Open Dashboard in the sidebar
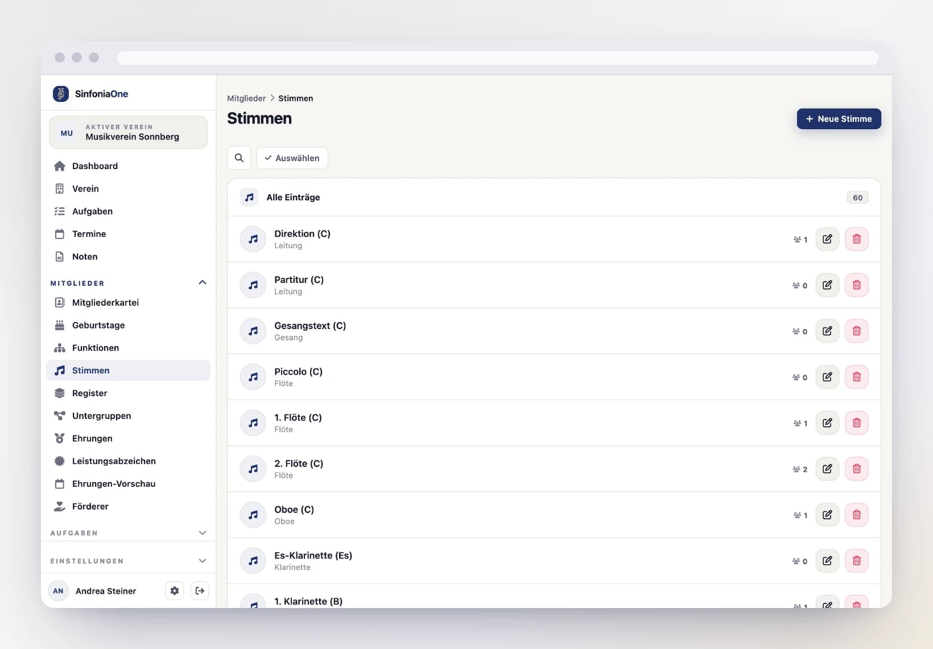Image resolution: width=933 pixels, height=649 pixels. pos(128,166)
